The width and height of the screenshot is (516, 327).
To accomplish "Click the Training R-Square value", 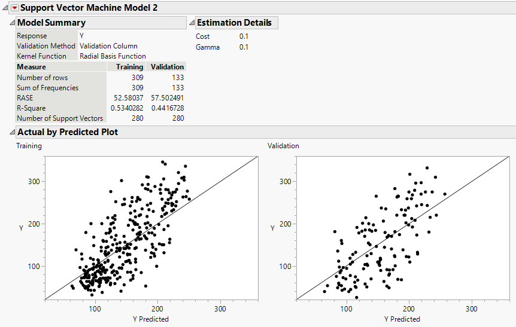I will [127, 108].
